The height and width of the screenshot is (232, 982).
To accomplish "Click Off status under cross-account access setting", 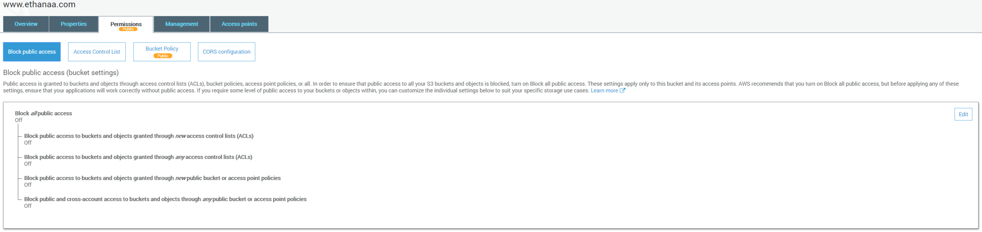I will tap(28, 206).
